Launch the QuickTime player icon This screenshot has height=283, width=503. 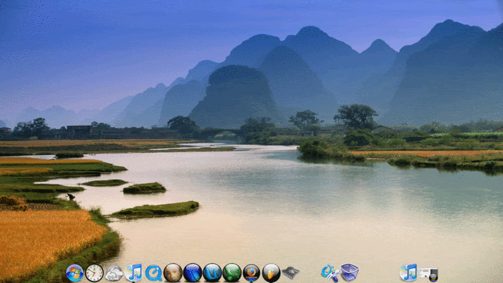tap(153, 273)
